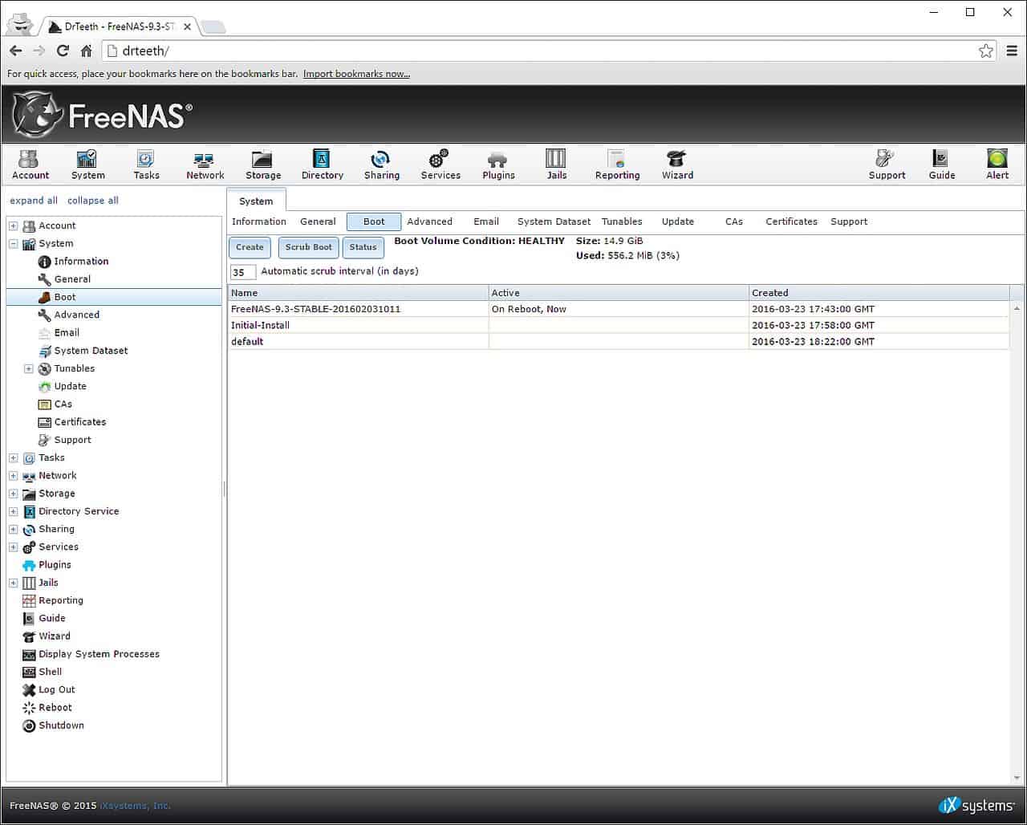Expand the Jails tree node
Image resolution: width=1027 pixels, height=825 pixels.
(13, 583)
